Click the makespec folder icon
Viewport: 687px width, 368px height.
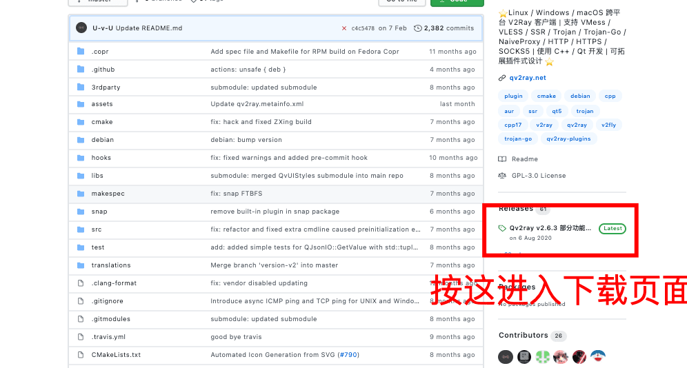point(81,194)
